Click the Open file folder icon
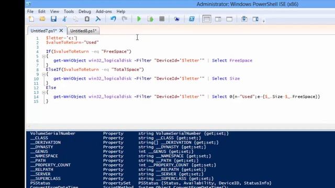The width and height of the screenshot is (335, 188). [x=42, y=19]
